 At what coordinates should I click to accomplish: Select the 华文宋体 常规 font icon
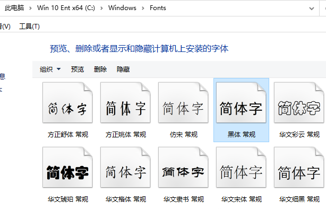pyautogui.click(x=241, y=168)
